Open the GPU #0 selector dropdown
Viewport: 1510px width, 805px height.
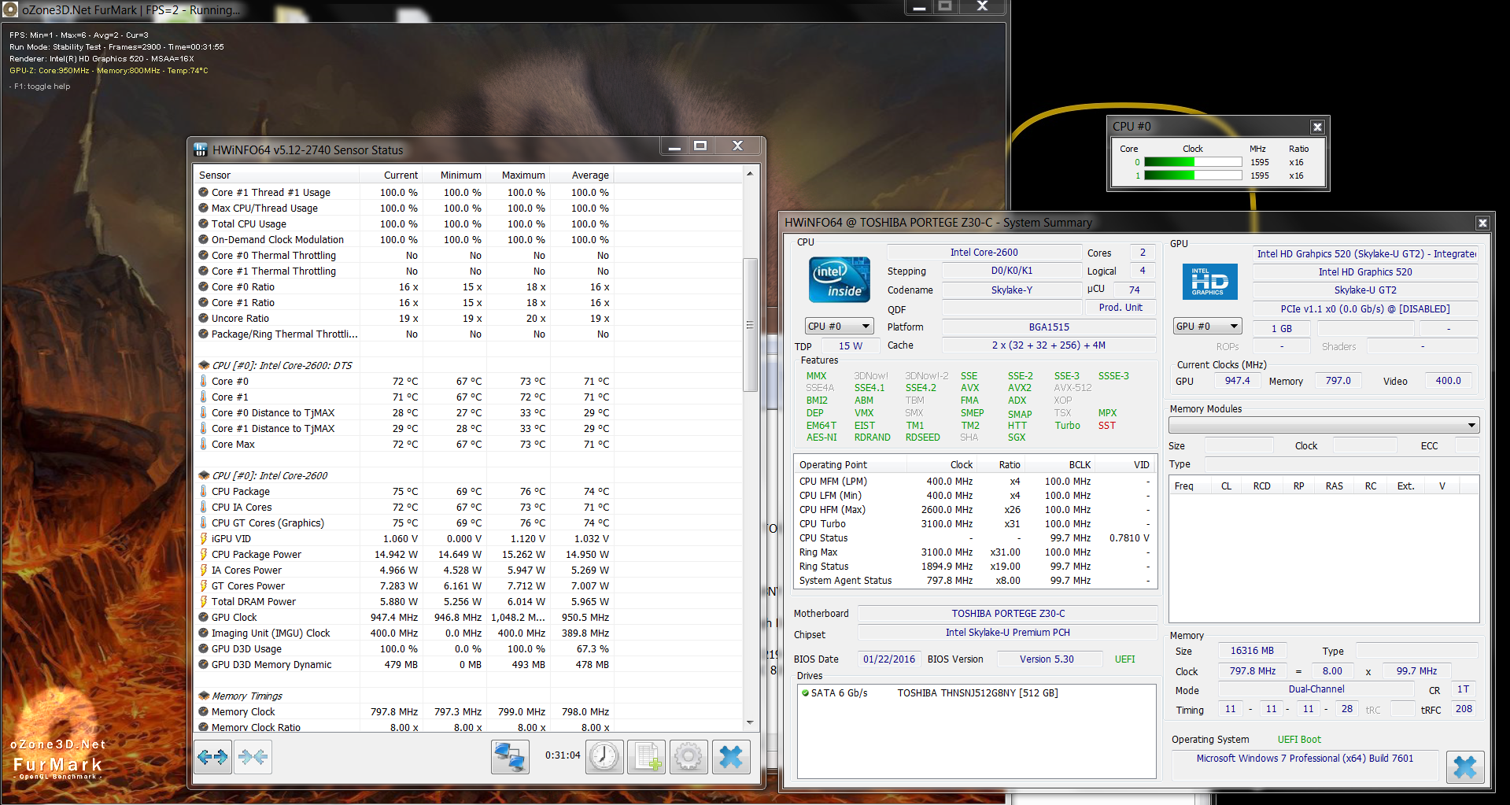tap(1208, 327)
